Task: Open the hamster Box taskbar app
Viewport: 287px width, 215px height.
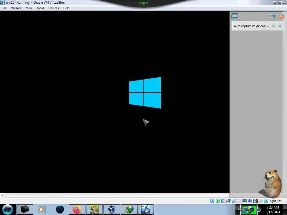Action: click(94, 209)
